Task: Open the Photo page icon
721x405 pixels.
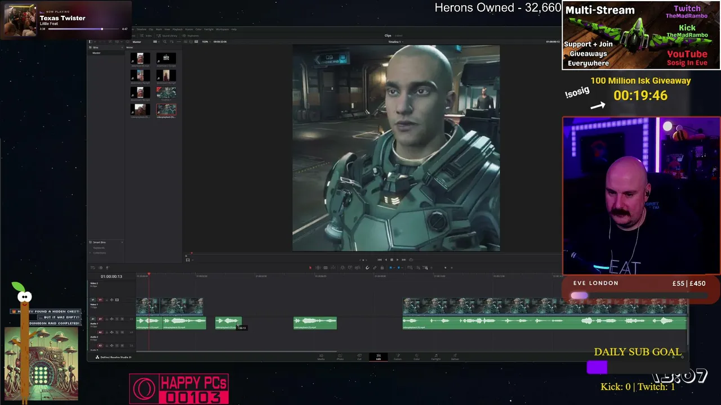Action: (340, 357)
